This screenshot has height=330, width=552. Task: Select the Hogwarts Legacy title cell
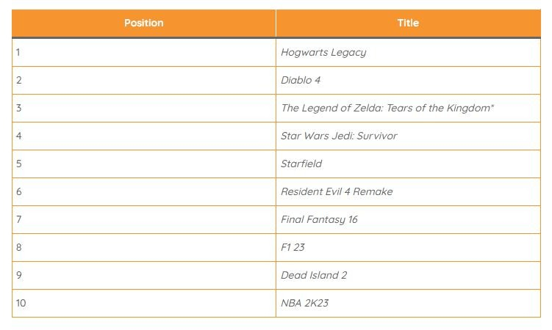point(408,52)
